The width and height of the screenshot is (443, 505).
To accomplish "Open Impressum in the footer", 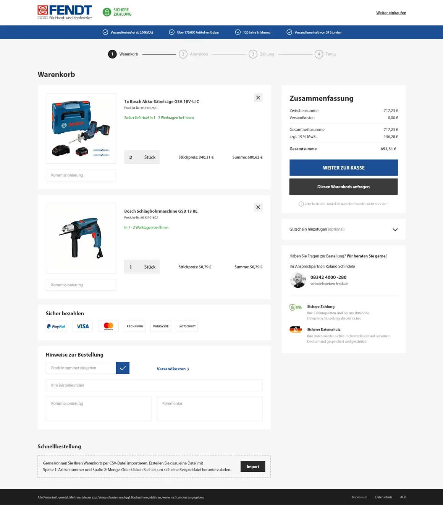I will 359,497.
